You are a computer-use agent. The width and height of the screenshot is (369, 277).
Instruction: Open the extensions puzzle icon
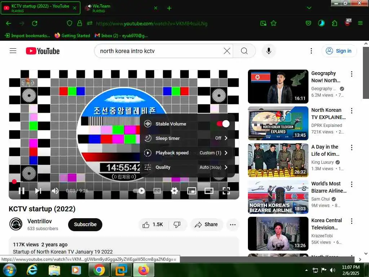pyautogui.click(x=334, y=23)
